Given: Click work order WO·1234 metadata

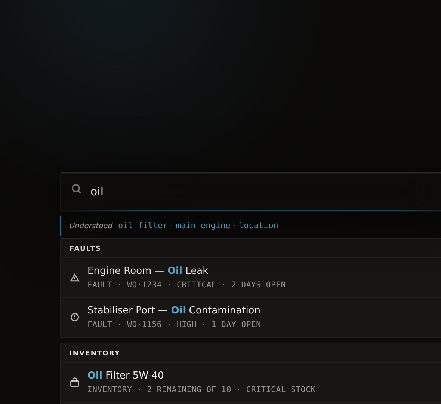Looking at the screenshot, I should tap(144, 284).
